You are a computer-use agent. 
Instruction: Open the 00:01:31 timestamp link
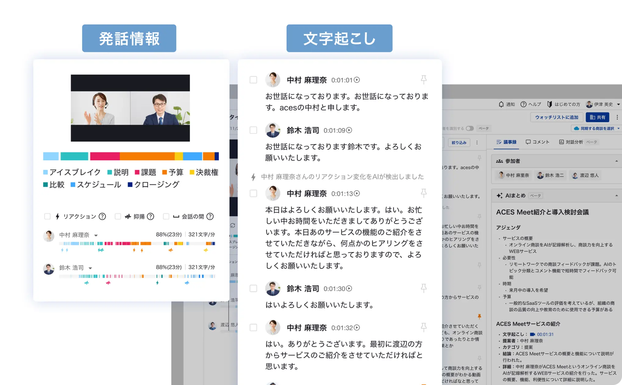tap(545, 334)
